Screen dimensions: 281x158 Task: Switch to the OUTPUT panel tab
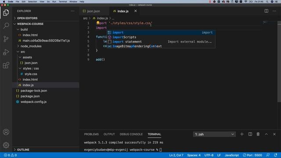click(x=109, y=134)
